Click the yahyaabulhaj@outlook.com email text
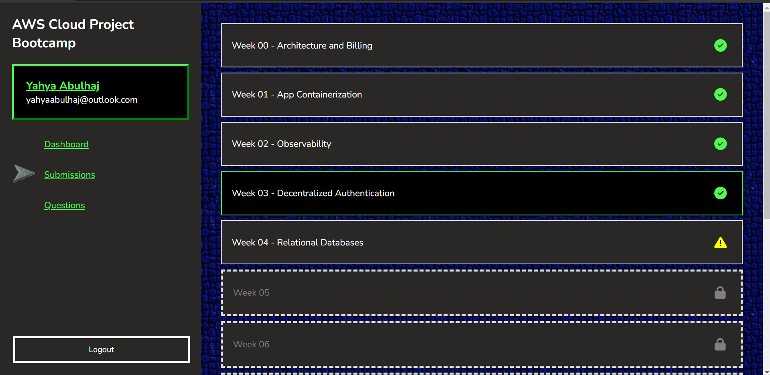 point(82,100)
